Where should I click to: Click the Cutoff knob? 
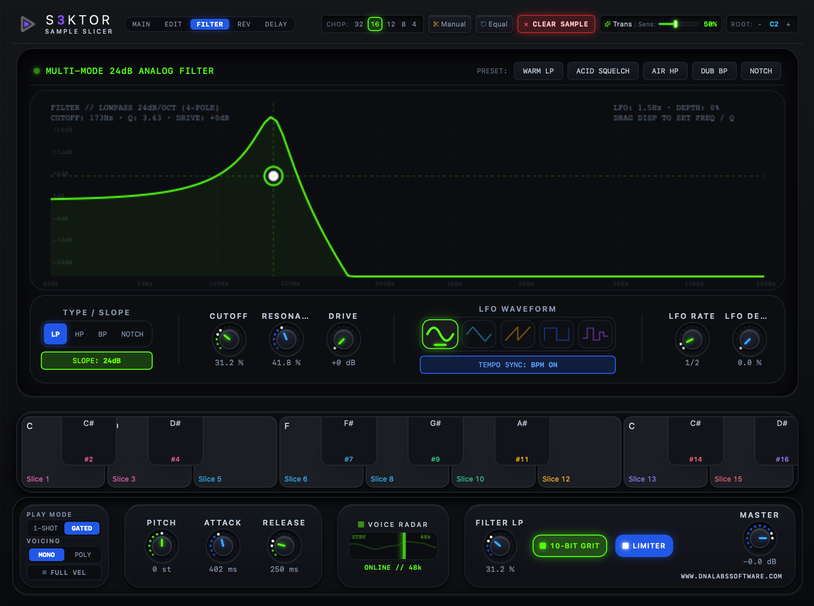click(229, 339)
